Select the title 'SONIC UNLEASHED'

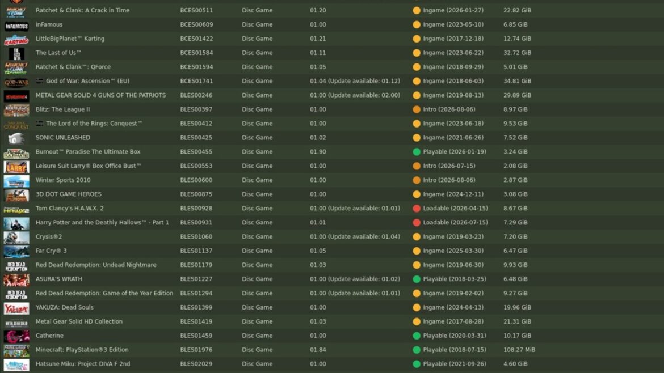(x=62, y=137)
